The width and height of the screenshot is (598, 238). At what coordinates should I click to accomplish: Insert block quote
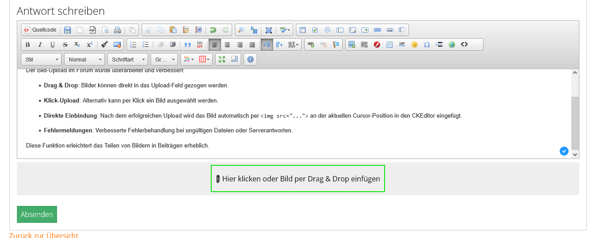188,45
